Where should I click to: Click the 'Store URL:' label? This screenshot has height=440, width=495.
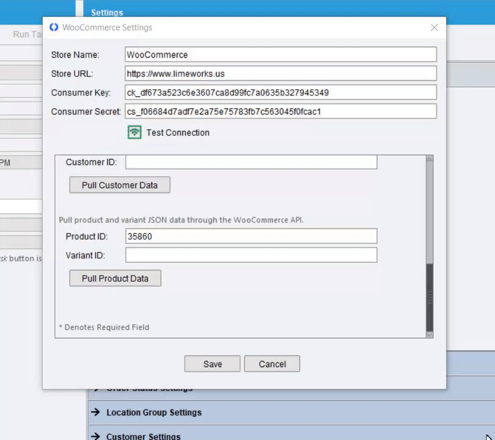[72, 74]
